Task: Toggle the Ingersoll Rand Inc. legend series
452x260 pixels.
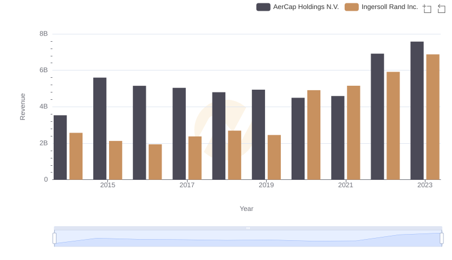Action: click(x=381, y=7)
